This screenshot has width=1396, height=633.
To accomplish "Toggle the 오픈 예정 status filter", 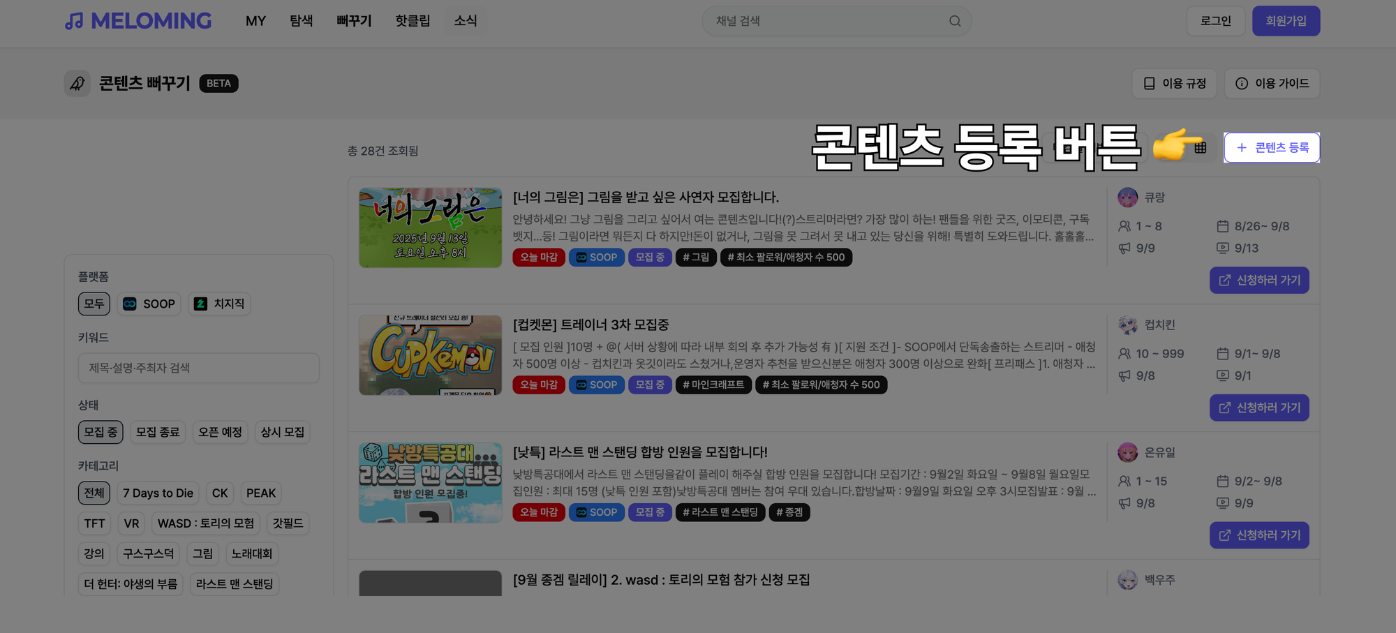I will 220,432.
